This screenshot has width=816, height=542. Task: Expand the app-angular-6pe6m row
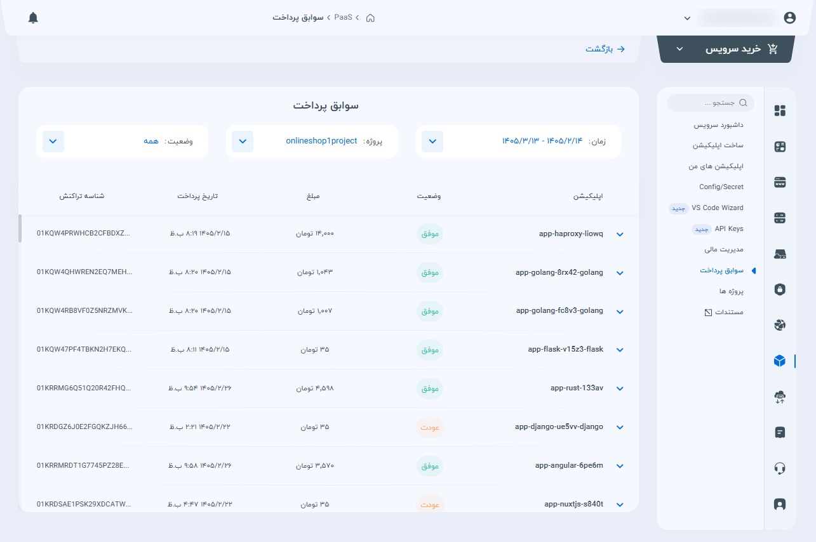point(620,466)
